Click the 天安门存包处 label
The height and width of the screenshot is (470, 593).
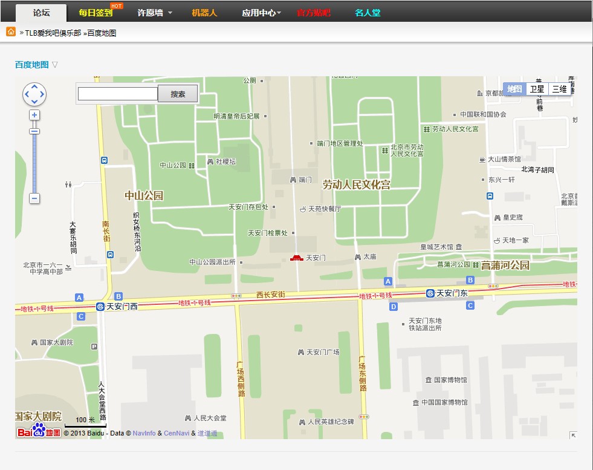pyautogui.click(x=248, y=207)
